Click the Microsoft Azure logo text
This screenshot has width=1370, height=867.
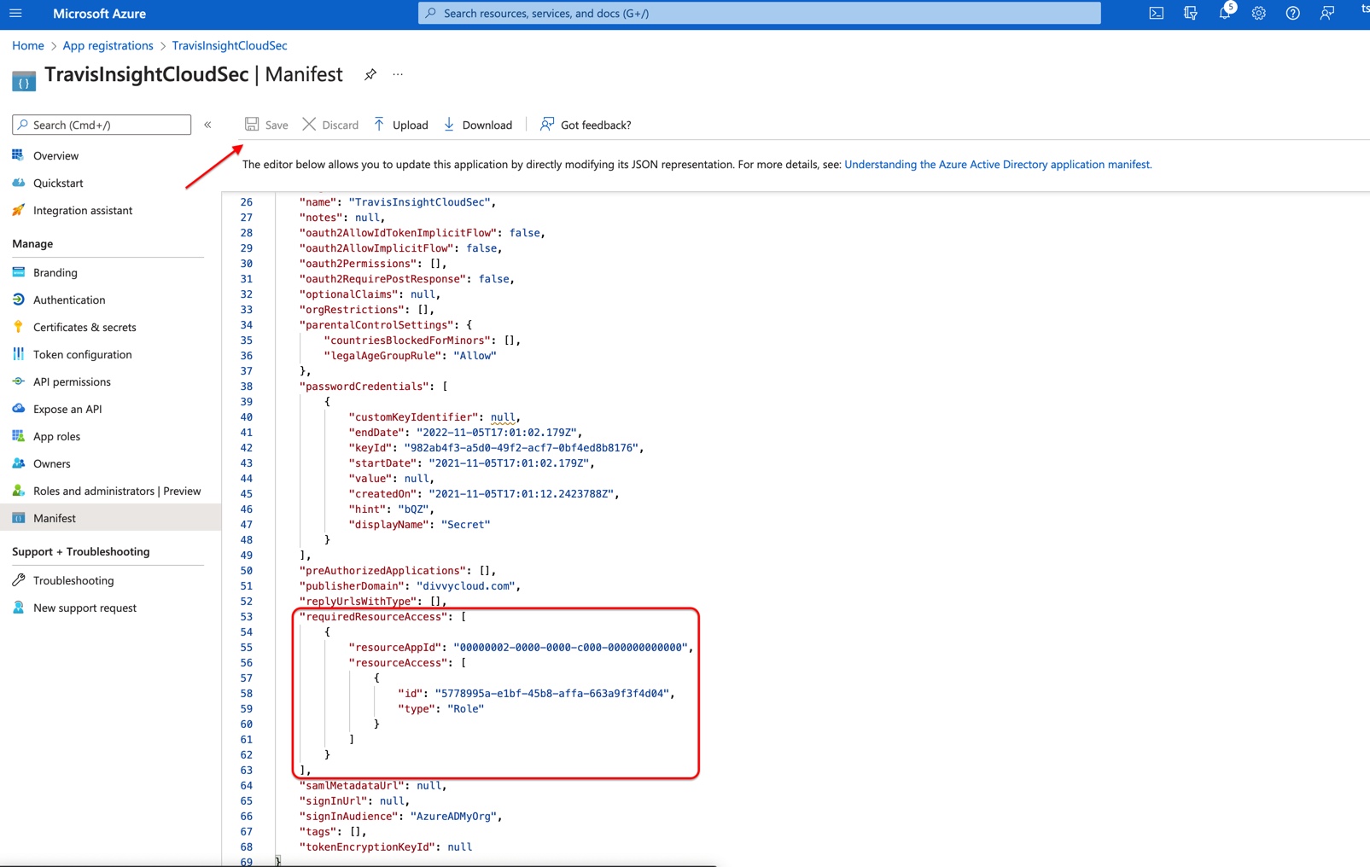click(x=99, y=14)
